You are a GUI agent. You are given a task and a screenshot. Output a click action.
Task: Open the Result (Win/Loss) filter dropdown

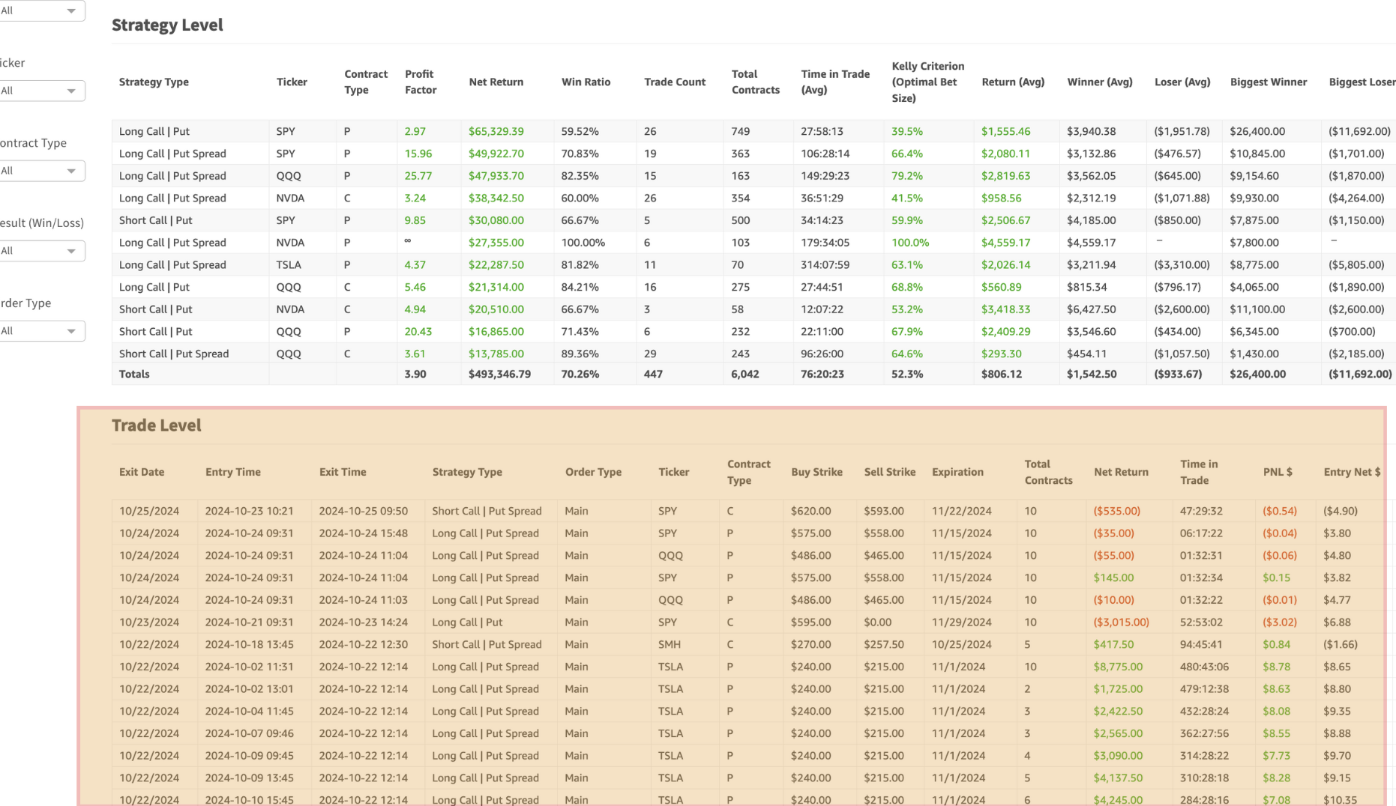41,251
